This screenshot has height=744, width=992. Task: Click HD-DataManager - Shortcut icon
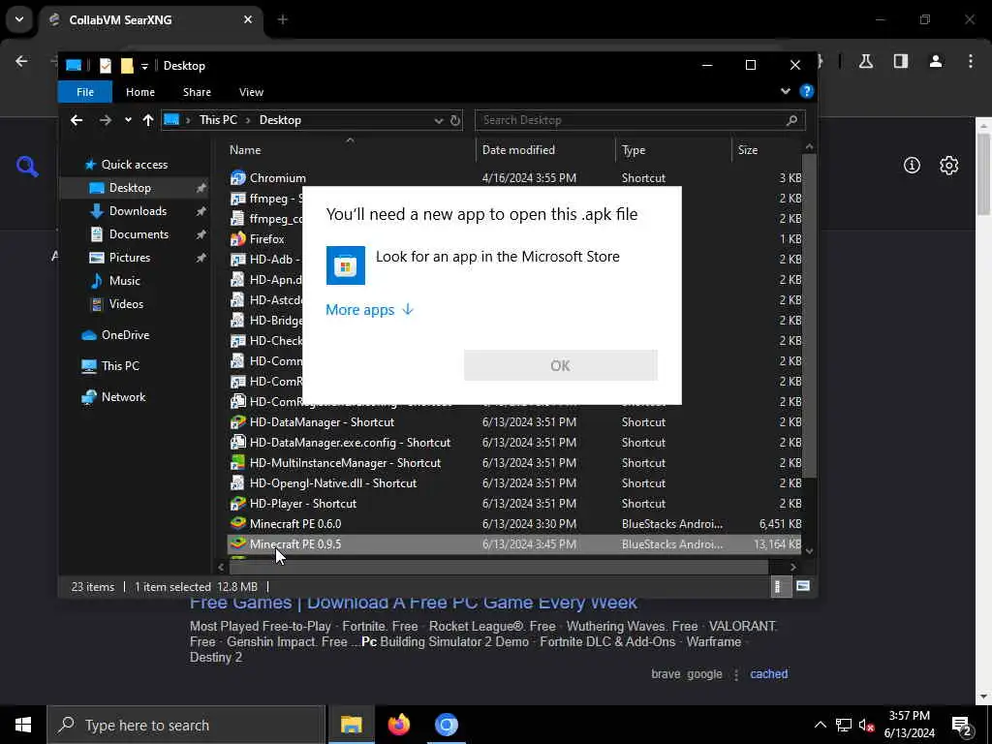[238, 422]
